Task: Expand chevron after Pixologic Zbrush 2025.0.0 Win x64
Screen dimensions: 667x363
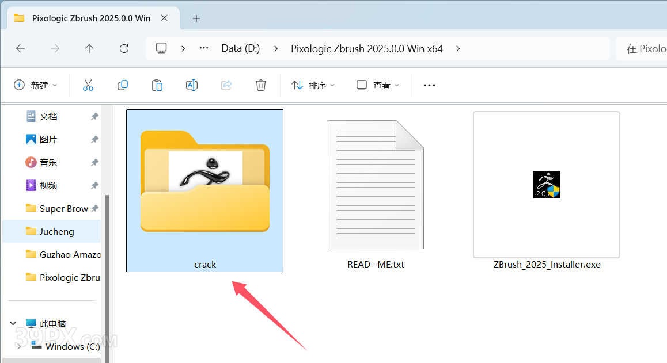Action: pos(458,48)
